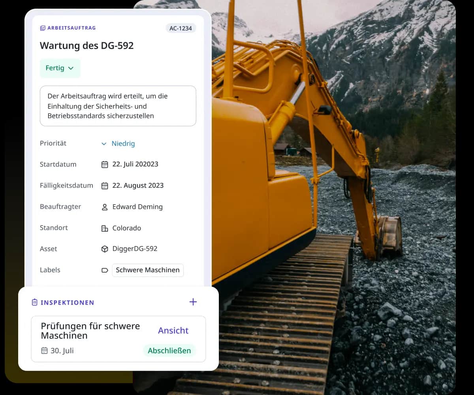Click the Arbeitsauftrag work order icon
Screen dimensions: 474x395
tap(43, 28)
